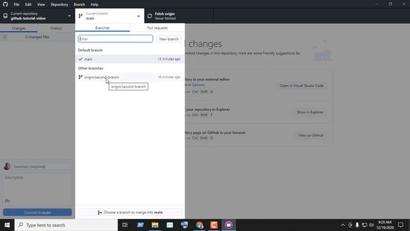This screenshot has width=410, height=231.
Task: Click the Default branch heading
Action: coord(90,50)
